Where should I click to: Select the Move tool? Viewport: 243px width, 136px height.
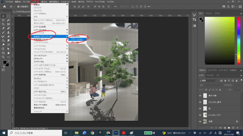[3, 16]
